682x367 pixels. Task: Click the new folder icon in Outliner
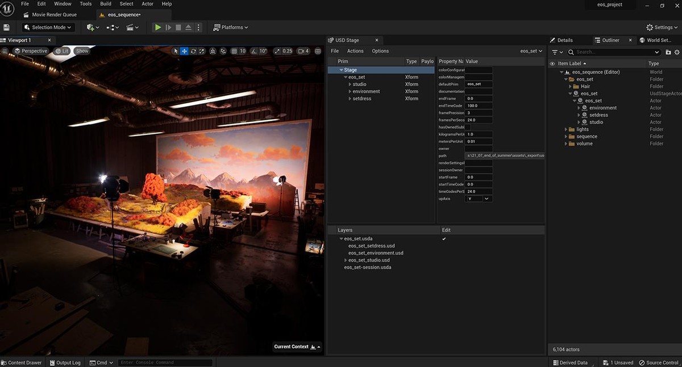click(x=668, y=52)
